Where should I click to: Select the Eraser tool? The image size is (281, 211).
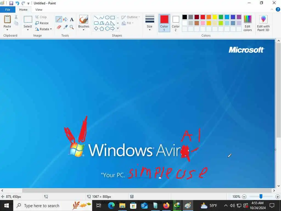pyautogui.click(x=59, y=27)
